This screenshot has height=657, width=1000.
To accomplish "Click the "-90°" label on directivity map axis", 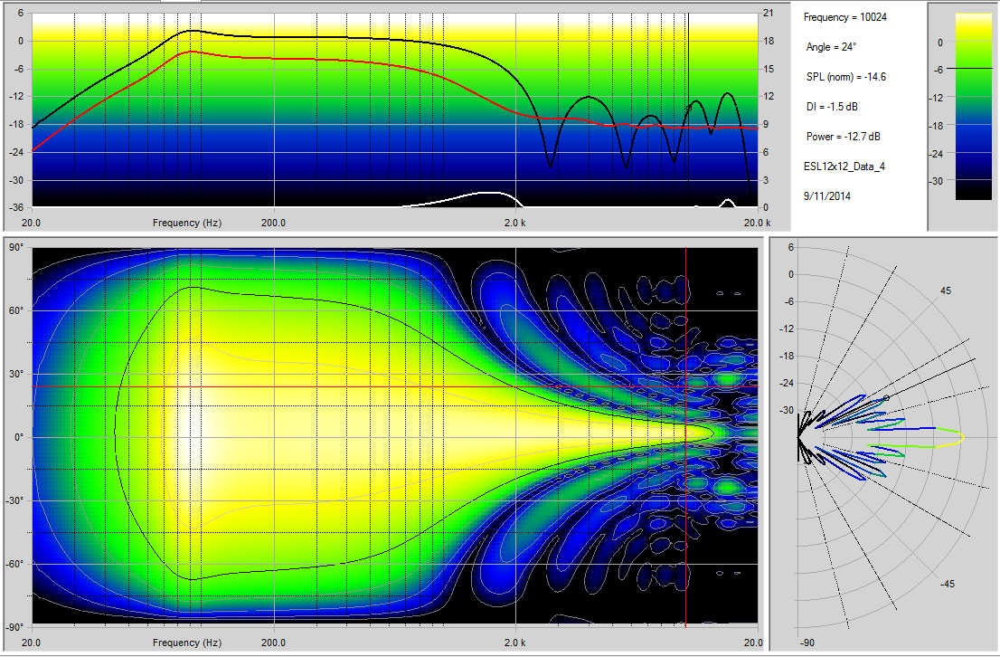I will point(14,627).
